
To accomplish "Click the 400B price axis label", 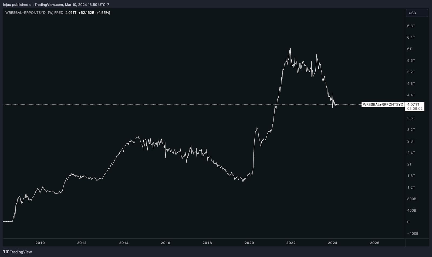I will point(412,210).
